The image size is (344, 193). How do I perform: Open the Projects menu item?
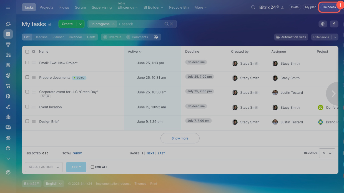tap(46, 7)
